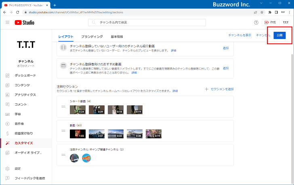The image size is (294, 185).
Task: Click the COUPY featured channel avatar
Action: pyautogui.click(x=86, y=158)
